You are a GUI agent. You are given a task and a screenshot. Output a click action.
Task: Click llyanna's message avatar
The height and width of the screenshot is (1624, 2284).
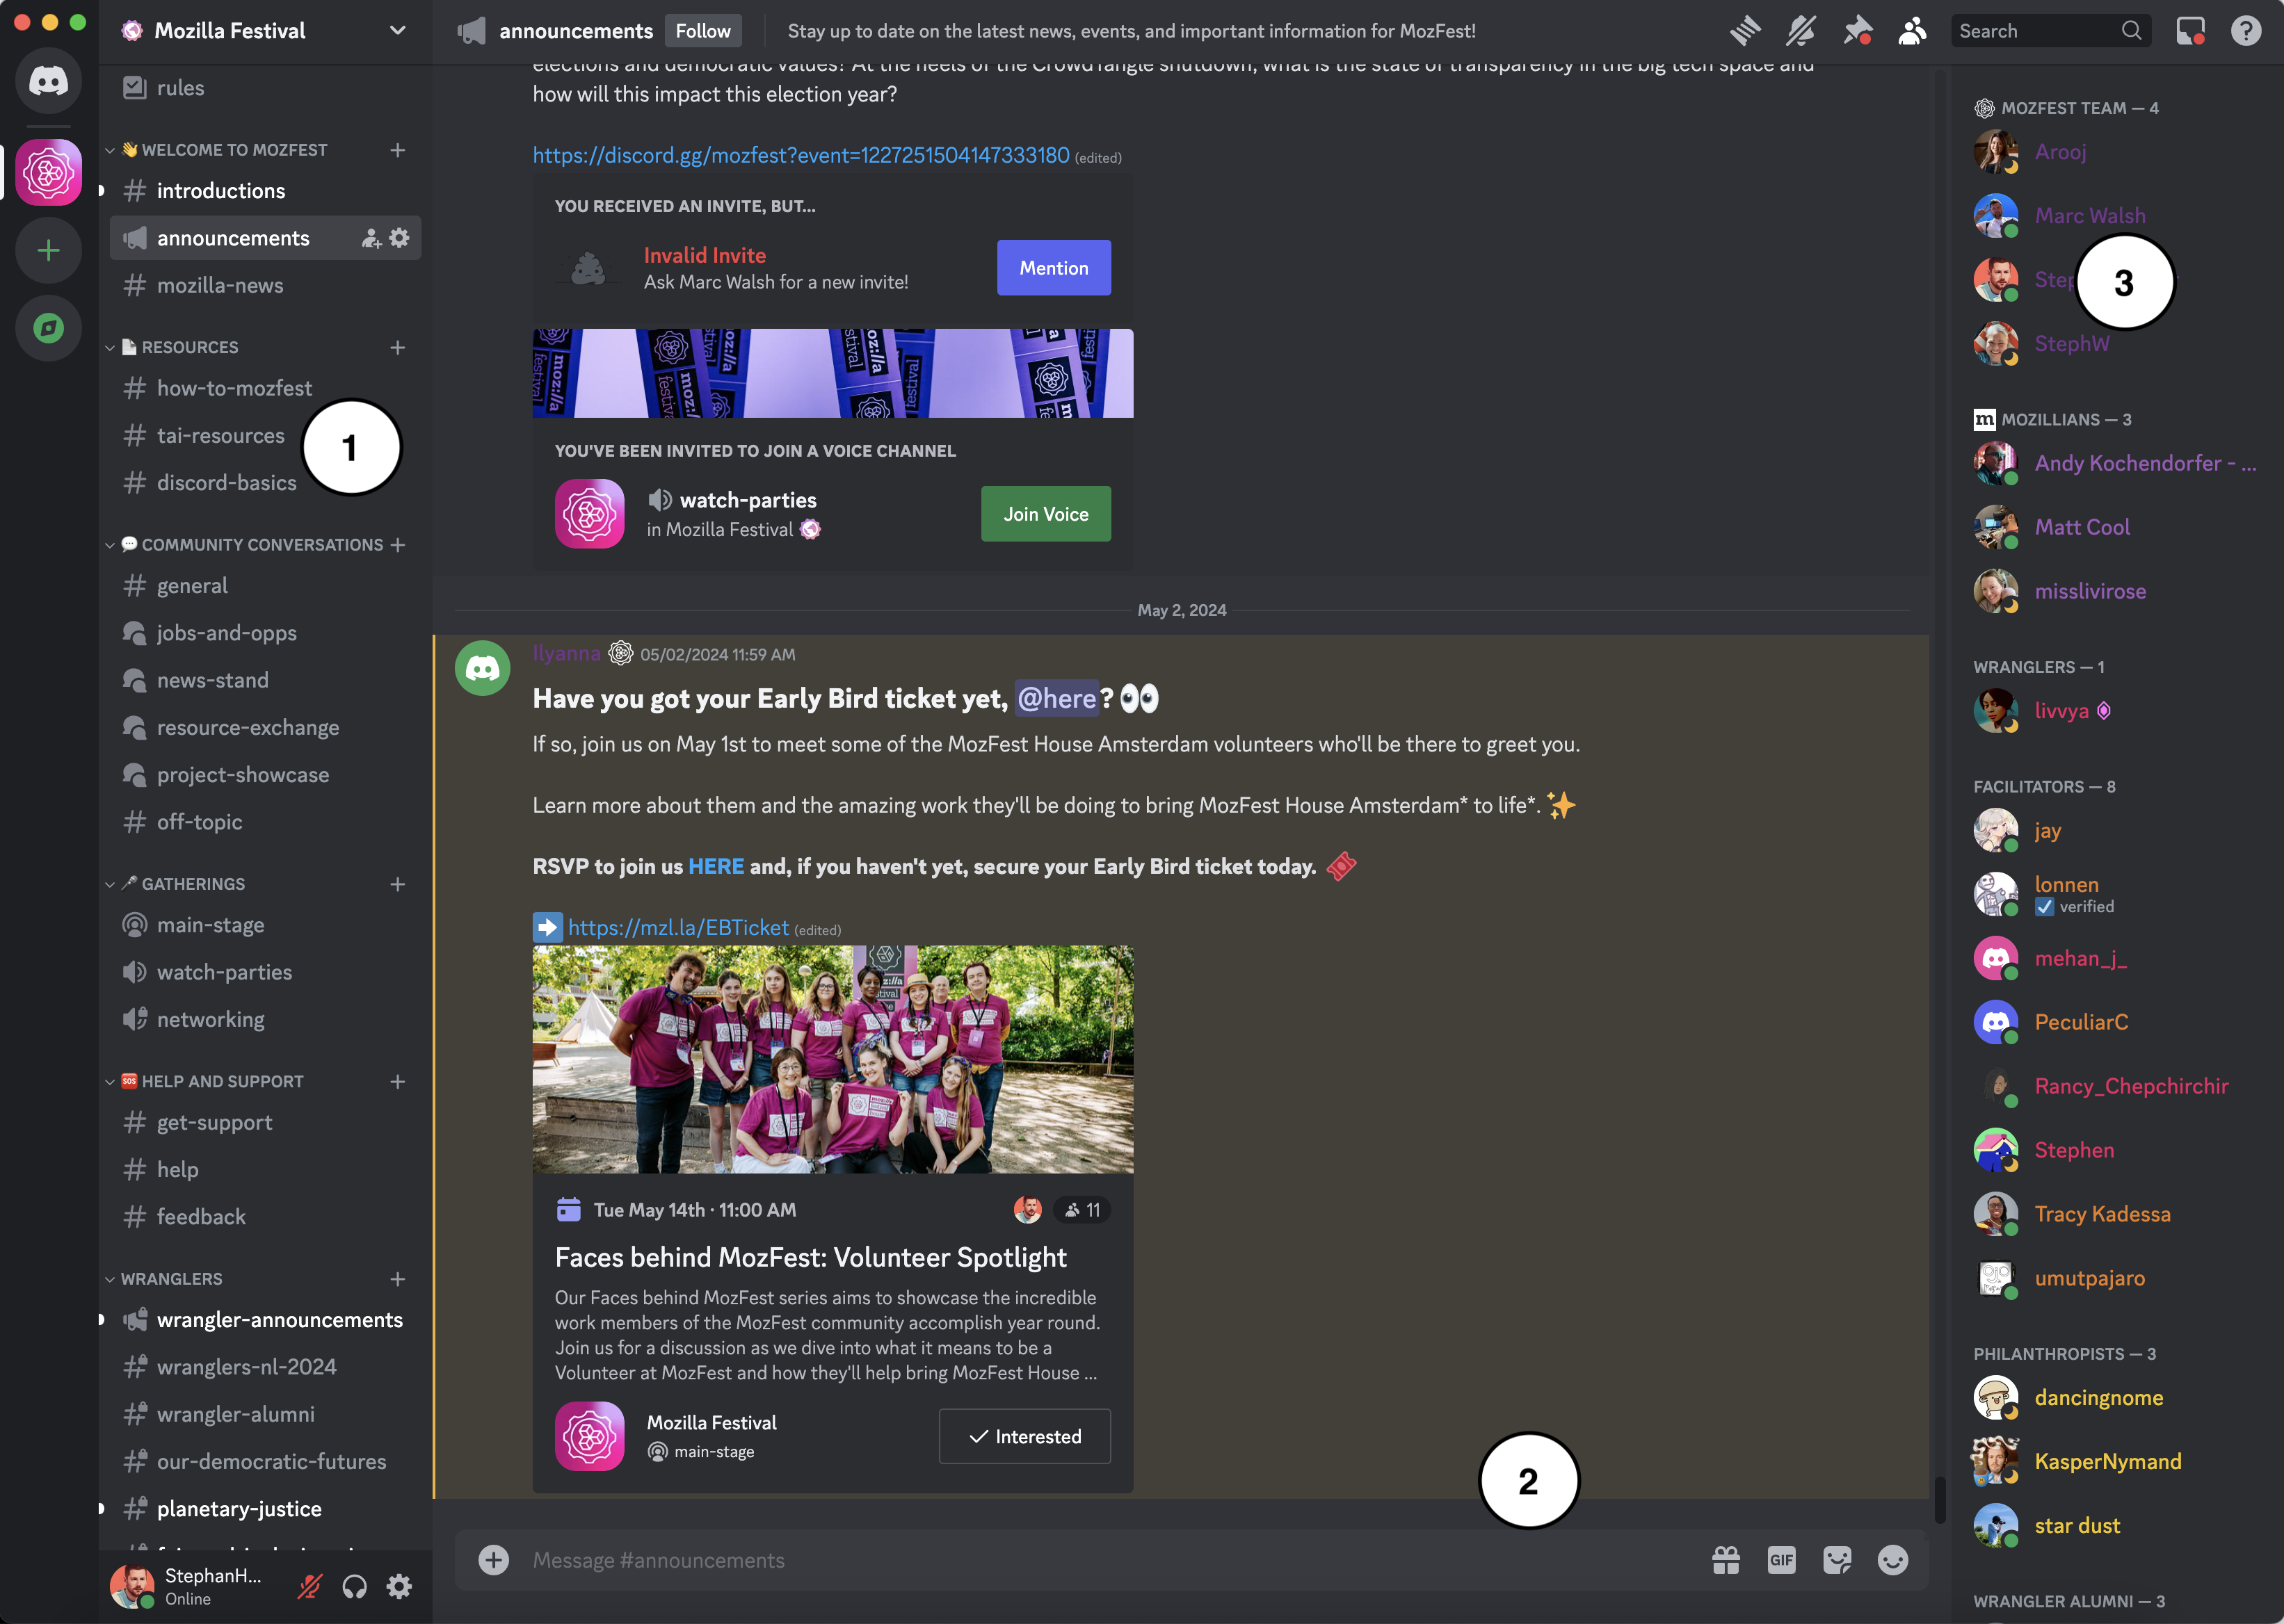[482, 668]
